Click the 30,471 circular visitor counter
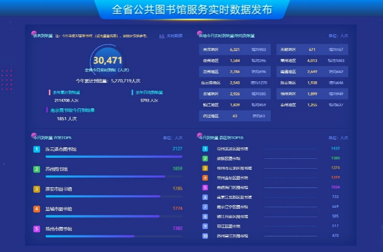Image resolution: width=383 pixels, height=252 pixels. coord(107,61)
